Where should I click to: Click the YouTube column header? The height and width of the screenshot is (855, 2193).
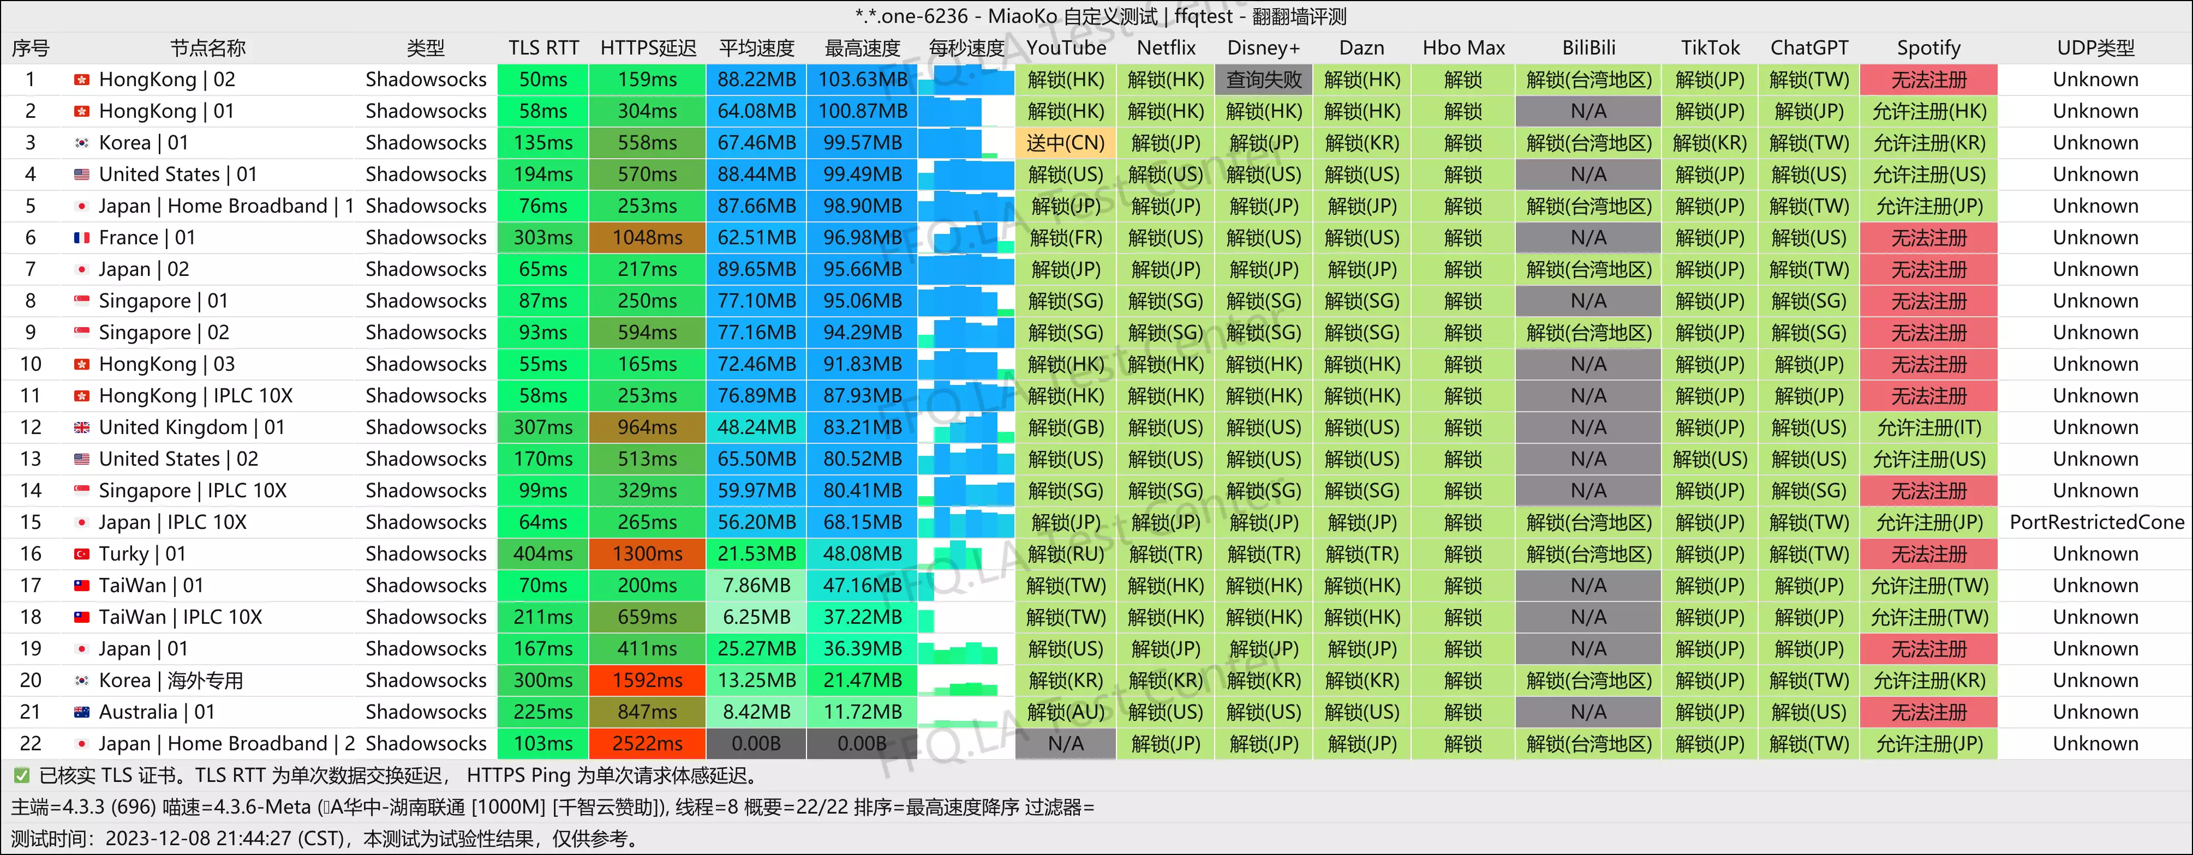pos(1065,49)
